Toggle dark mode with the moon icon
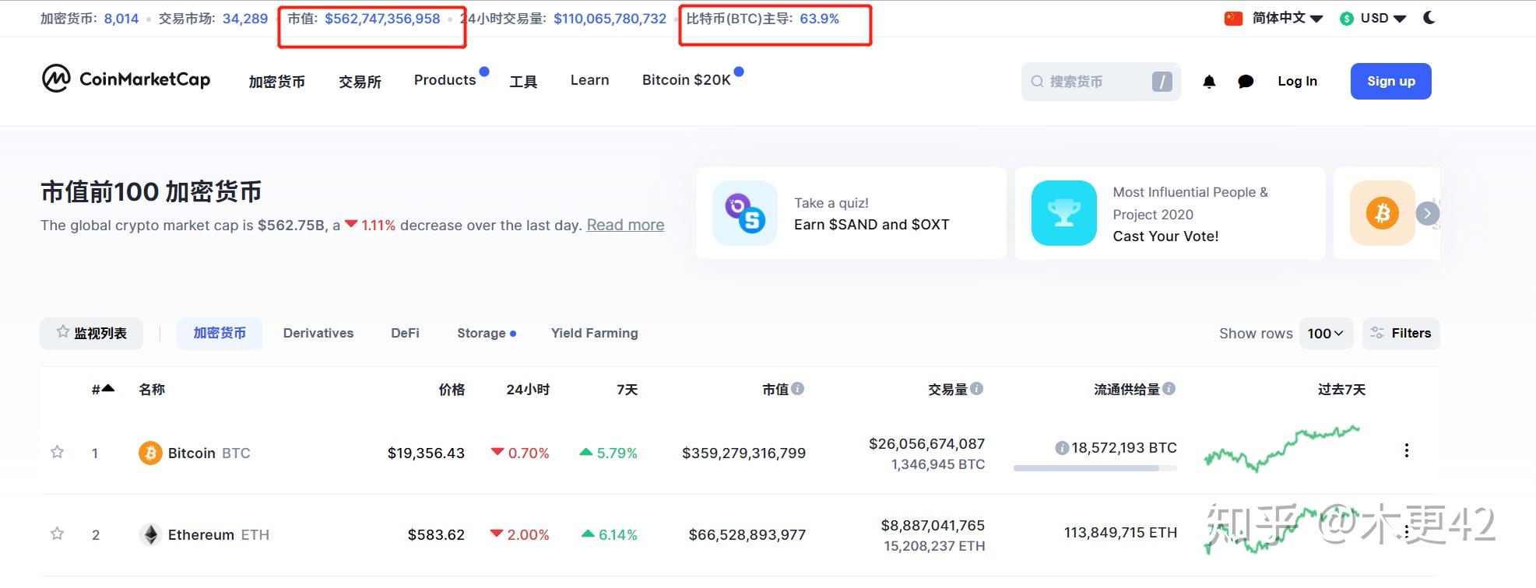The height and width of the screenshot is (588, 1536). point(1429,18)
